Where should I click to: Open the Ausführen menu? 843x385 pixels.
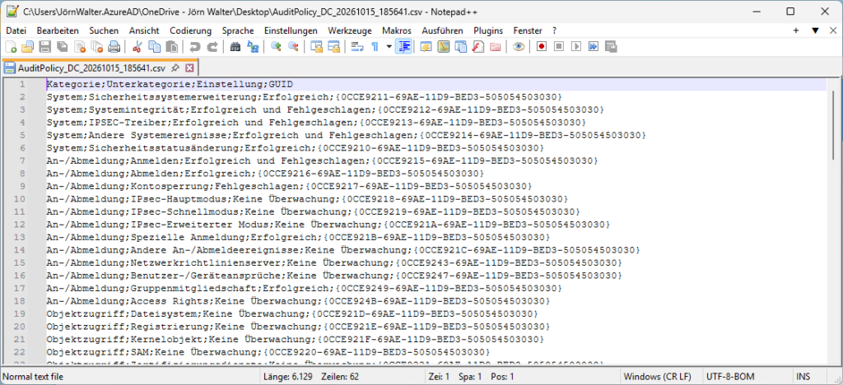[x=442, y=30]
